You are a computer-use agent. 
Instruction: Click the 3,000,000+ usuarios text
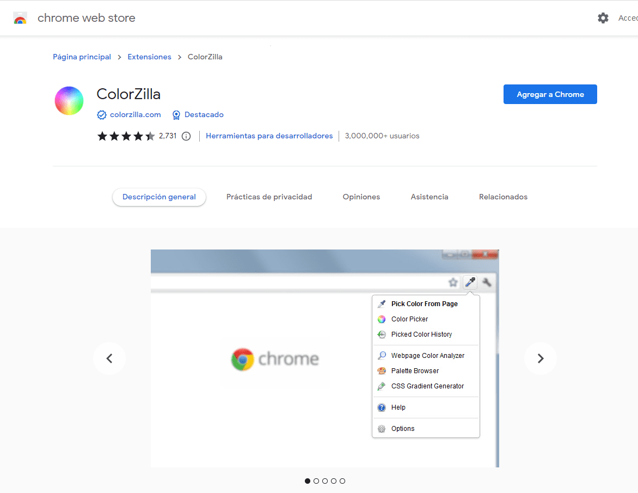pos(382,136)
